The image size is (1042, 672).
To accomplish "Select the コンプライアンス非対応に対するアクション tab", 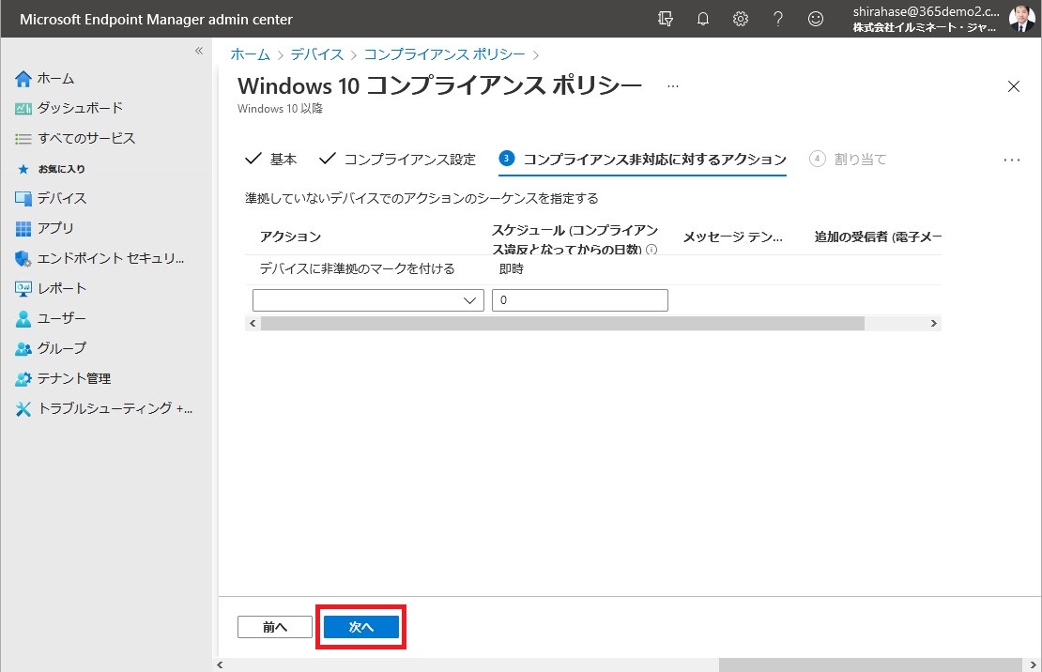I will coord(643,160).
